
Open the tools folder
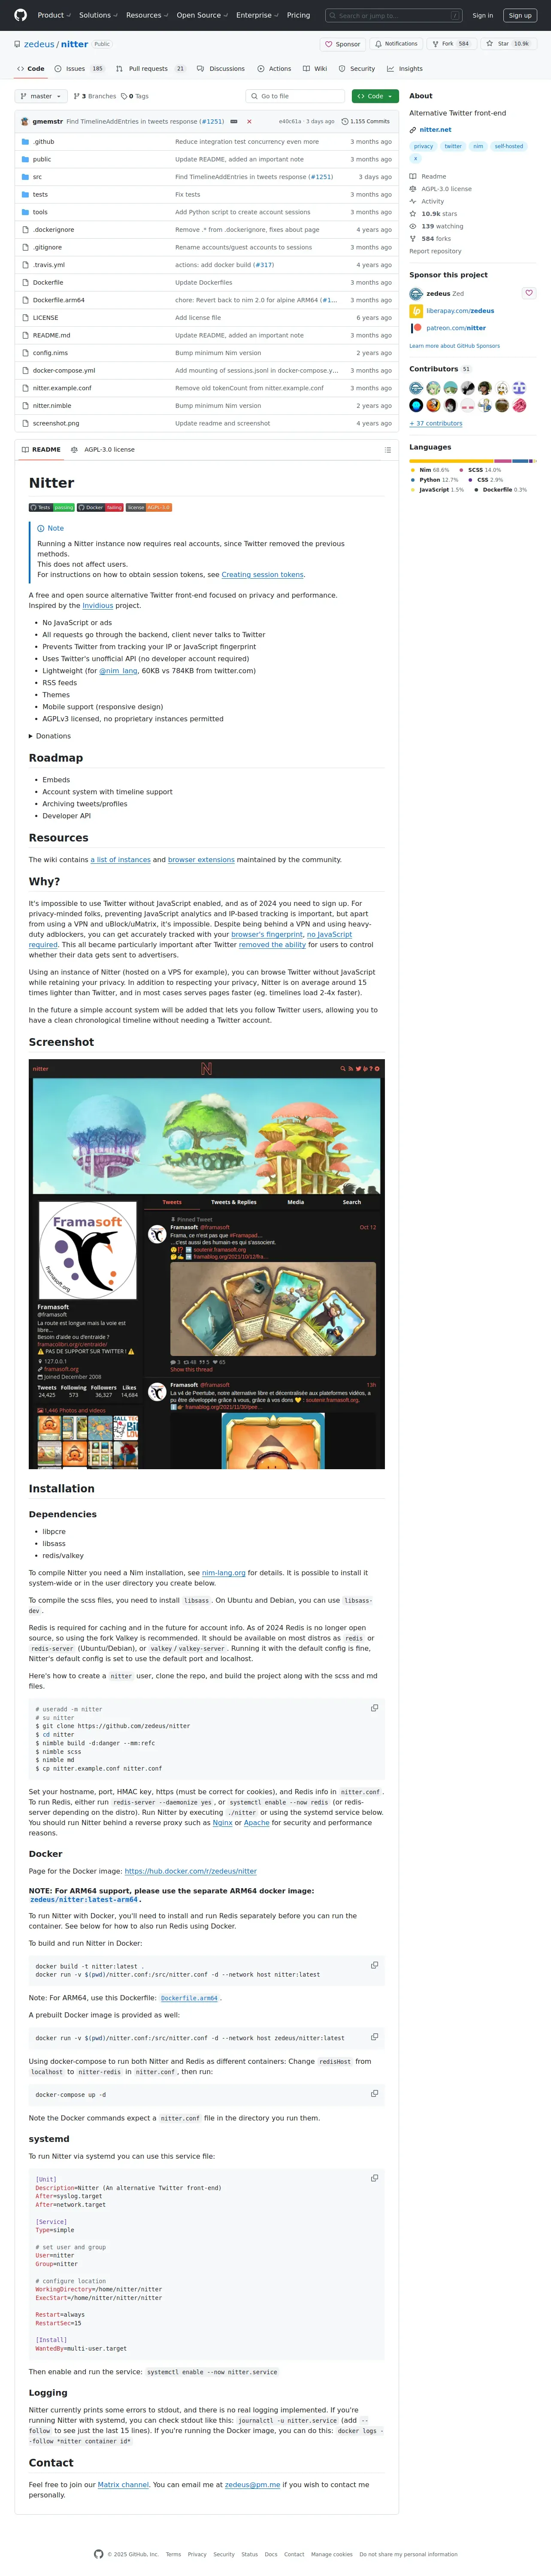point(40,212)
